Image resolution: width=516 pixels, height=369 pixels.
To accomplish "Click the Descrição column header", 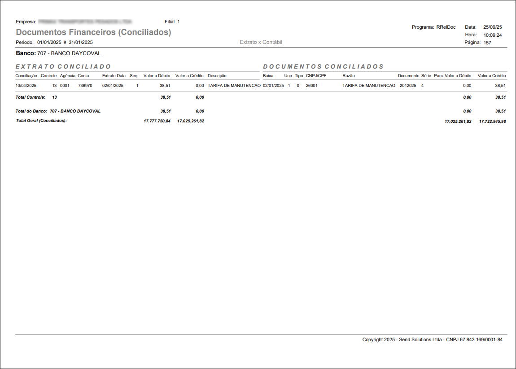I will click(217, 76).
